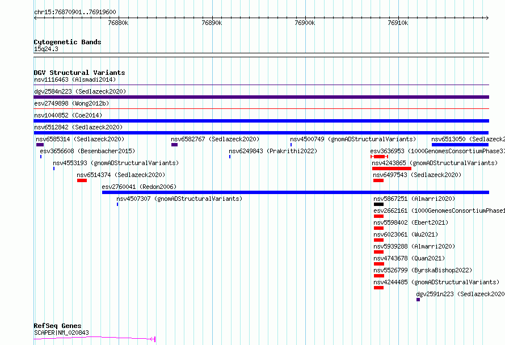505x345 pixels.
Task: Select nsv4243865 gnomAD variant label
Action: tap(435, 163)
